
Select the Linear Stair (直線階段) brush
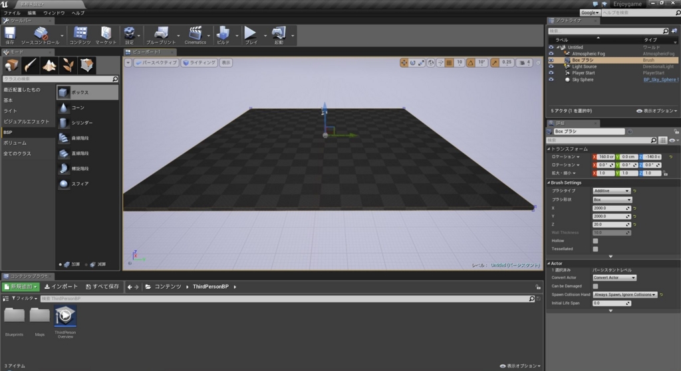point(87,153)
